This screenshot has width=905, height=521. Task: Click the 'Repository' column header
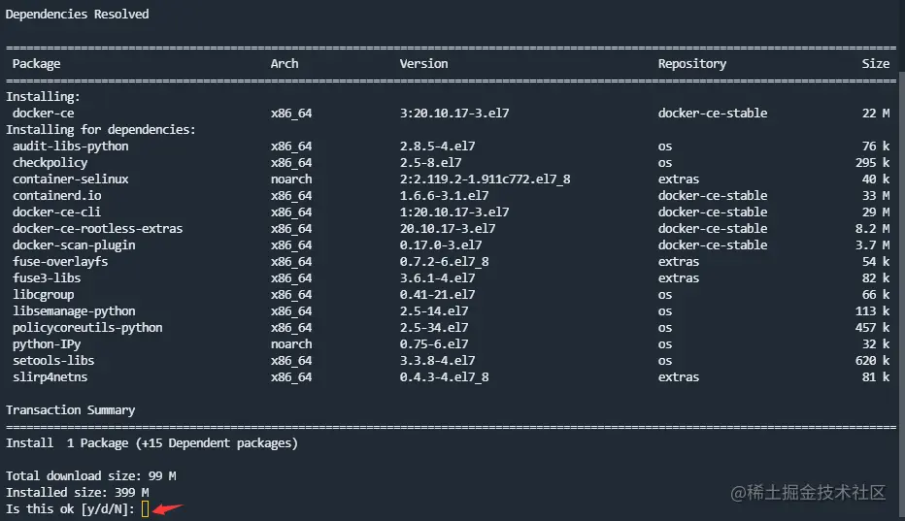[x=691, y=64]
